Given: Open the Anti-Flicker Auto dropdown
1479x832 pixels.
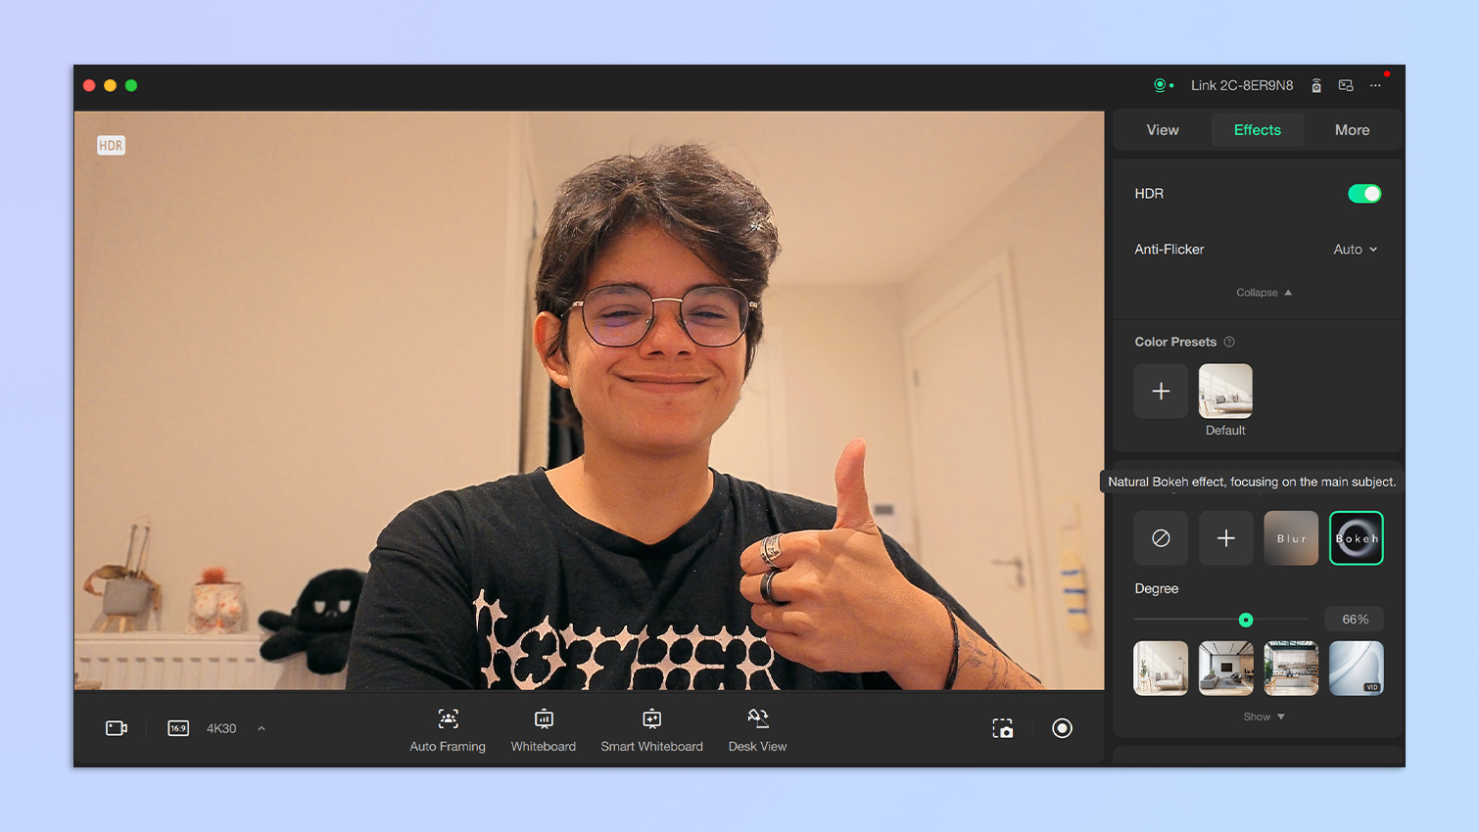Looking at the screenshot, I should (x=1355, y=250).
